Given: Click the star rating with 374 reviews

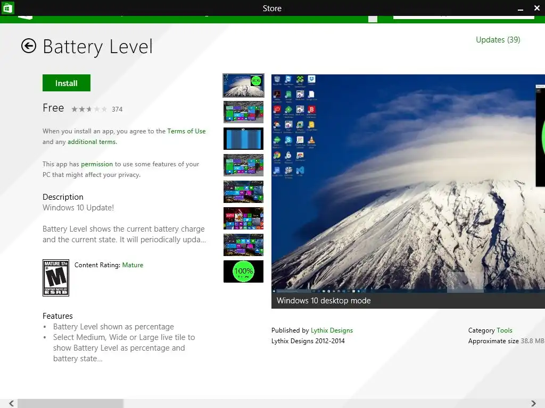Looking at the screenshot, I should pos(89,109).
